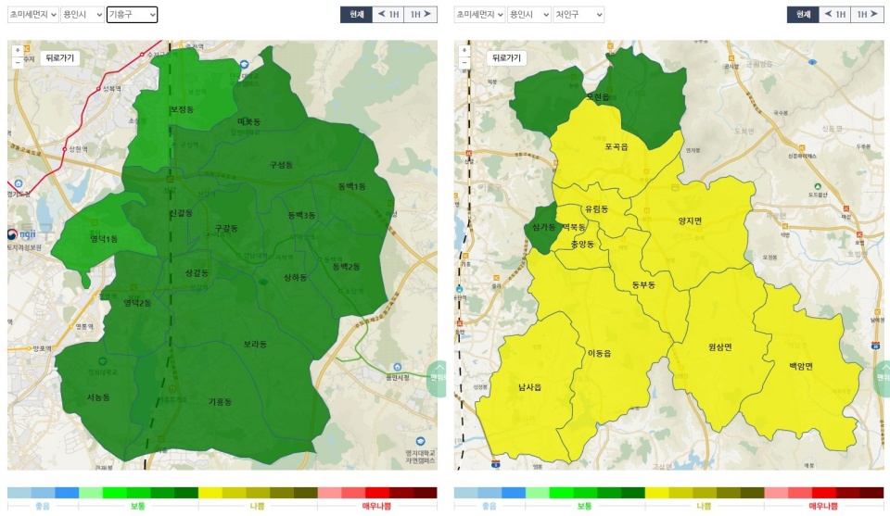The width and height of the screenshot is (890, 516).
Task: Click 뒤로가기 button on left map
Action: [60, 57]
